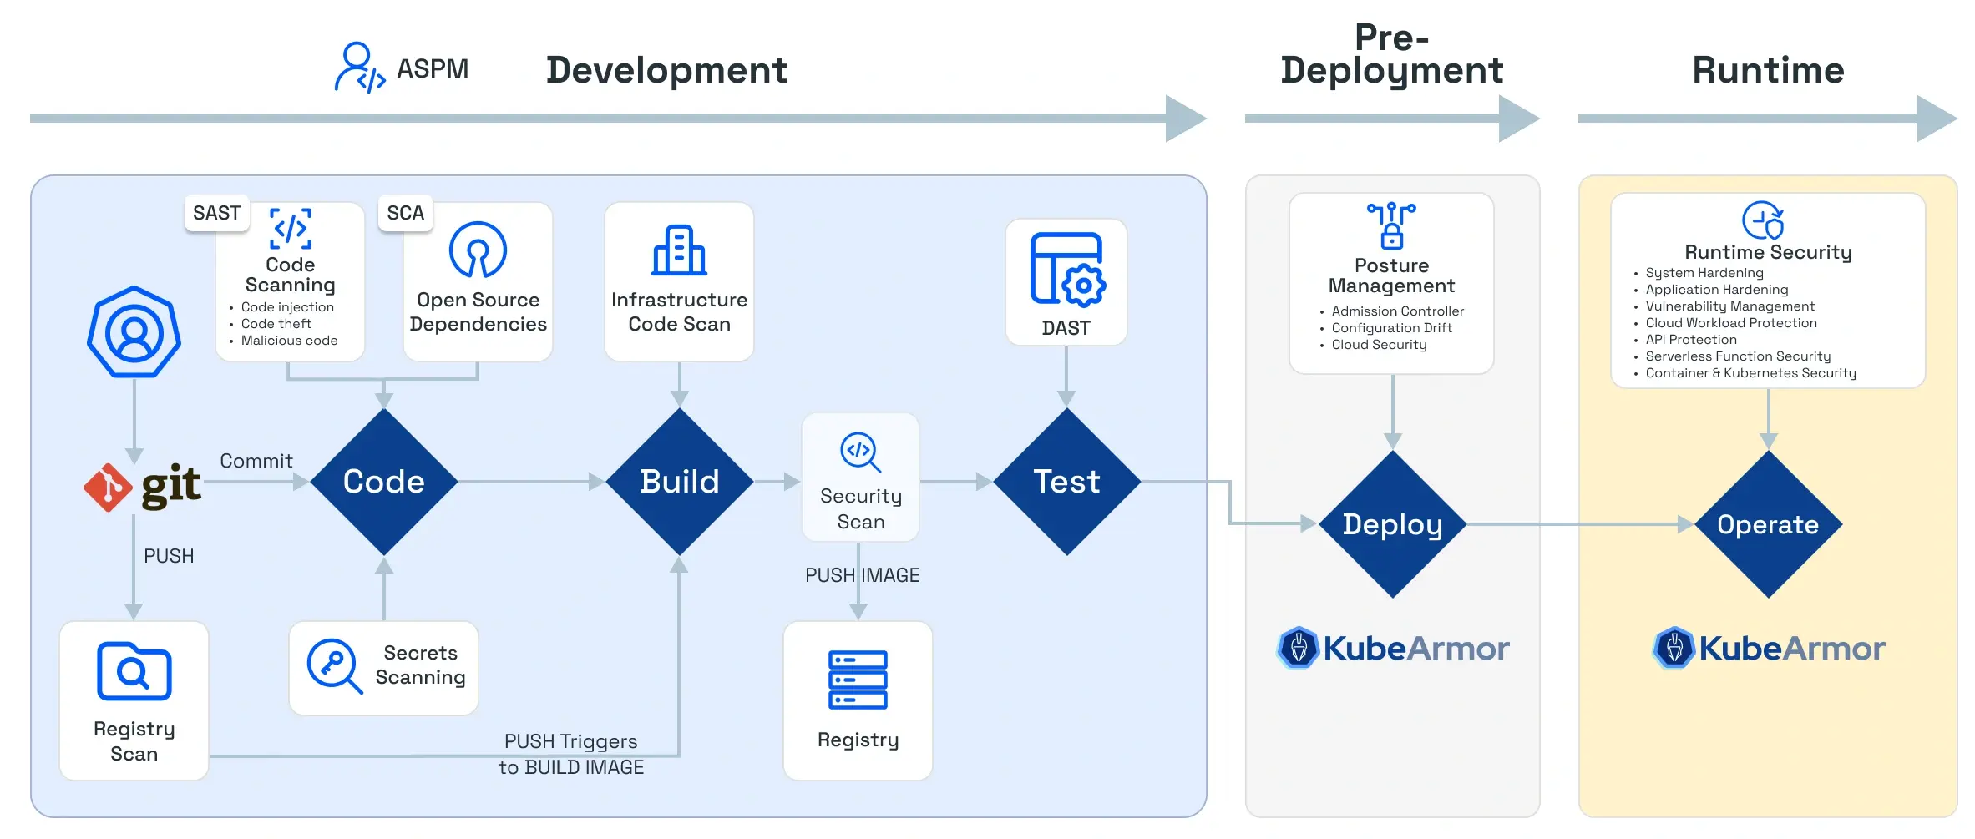This screenshot has height=839, width=1975.
Task: Click the Secrets Scanning key icon
Action: 333,666
